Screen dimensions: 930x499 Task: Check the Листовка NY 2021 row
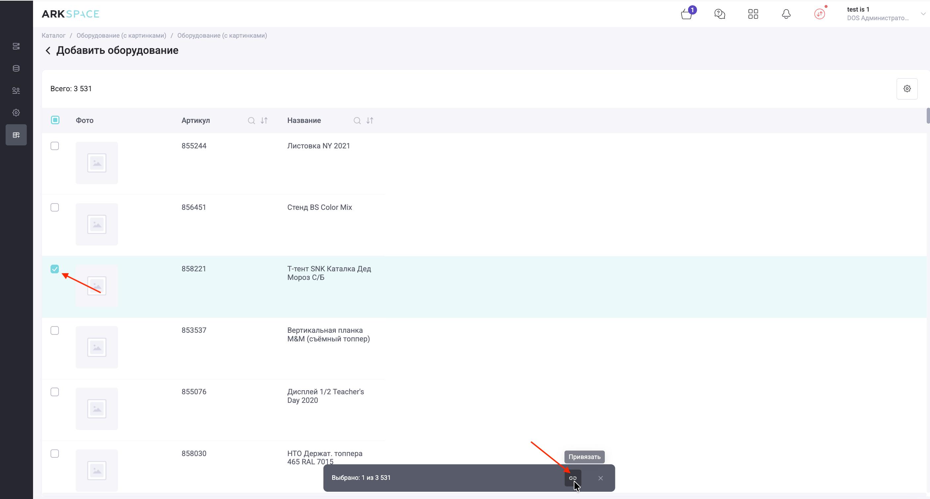pyautogui.click(x=55, y=146)
